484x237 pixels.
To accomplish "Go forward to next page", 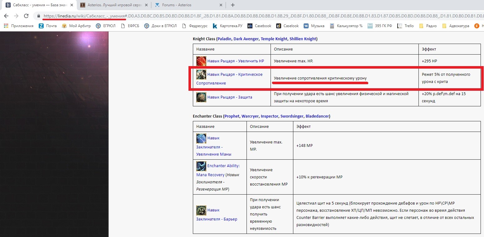I will (16, 16).
